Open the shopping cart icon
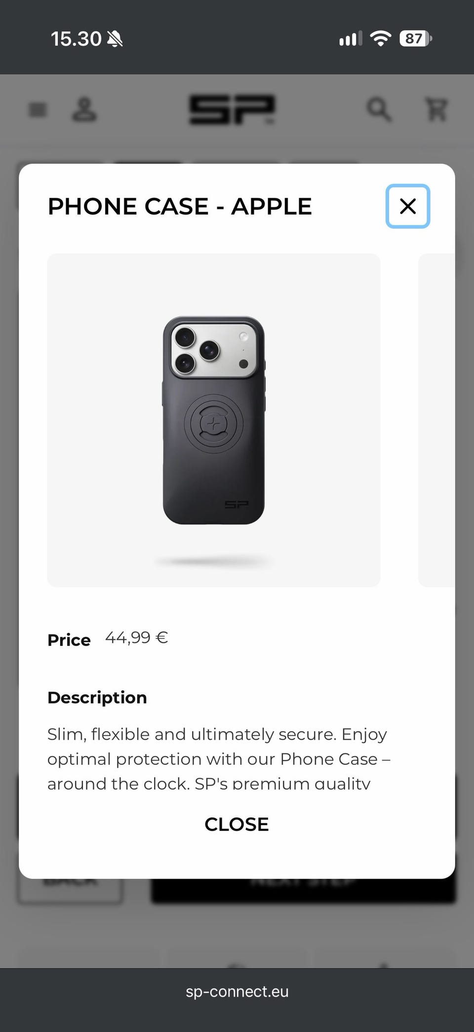 click(436, 109)
